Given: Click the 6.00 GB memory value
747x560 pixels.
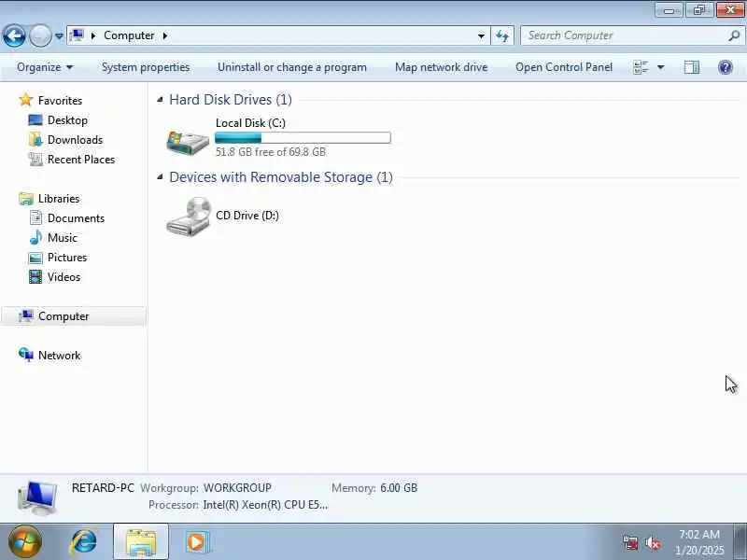Looking at the screenshot, I should coord(399,488).
